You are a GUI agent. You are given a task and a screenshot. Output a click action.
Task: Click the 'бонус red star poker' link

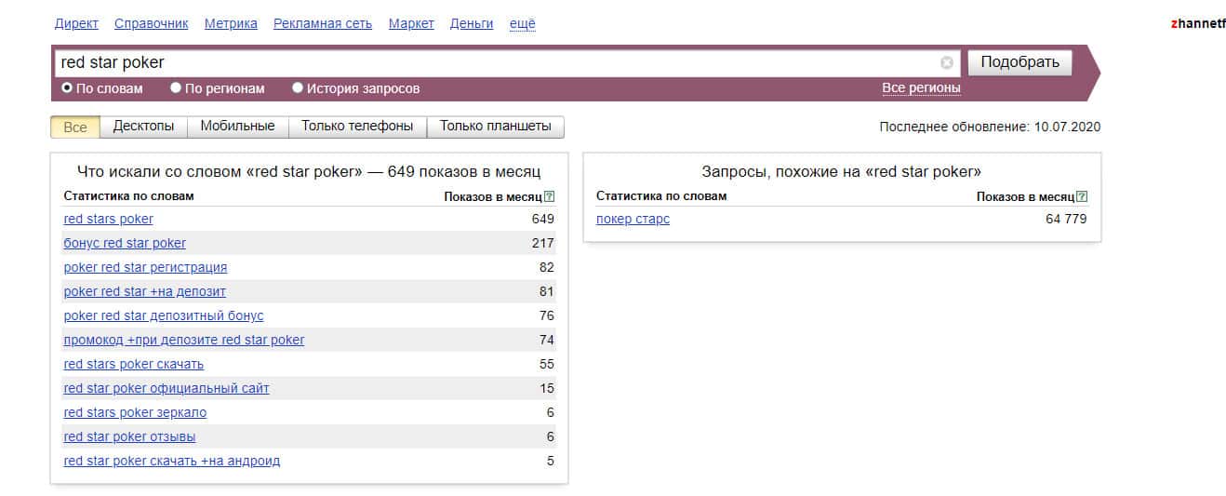(x=125, y=243)
